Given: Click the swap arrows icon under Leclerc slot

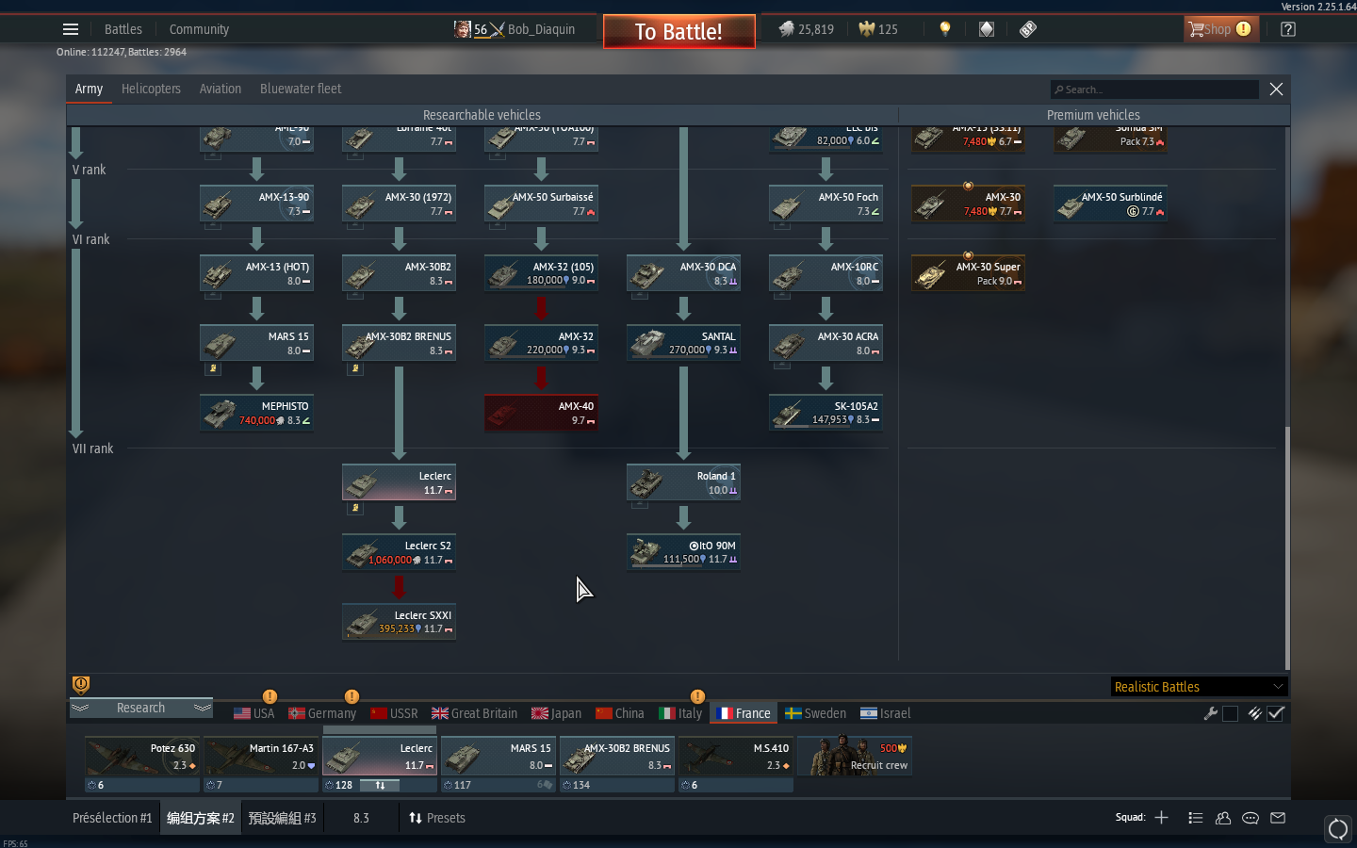Looking at the screenshot, I should pos(380,785).
